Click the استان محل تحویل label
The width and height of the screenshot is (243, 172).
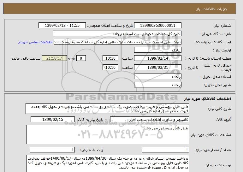(216, 77)
